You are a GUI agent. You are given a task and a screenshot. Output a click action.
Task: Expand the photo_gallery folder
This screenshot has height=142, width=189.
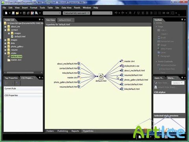pyautogui.click(x=6, y=47)
